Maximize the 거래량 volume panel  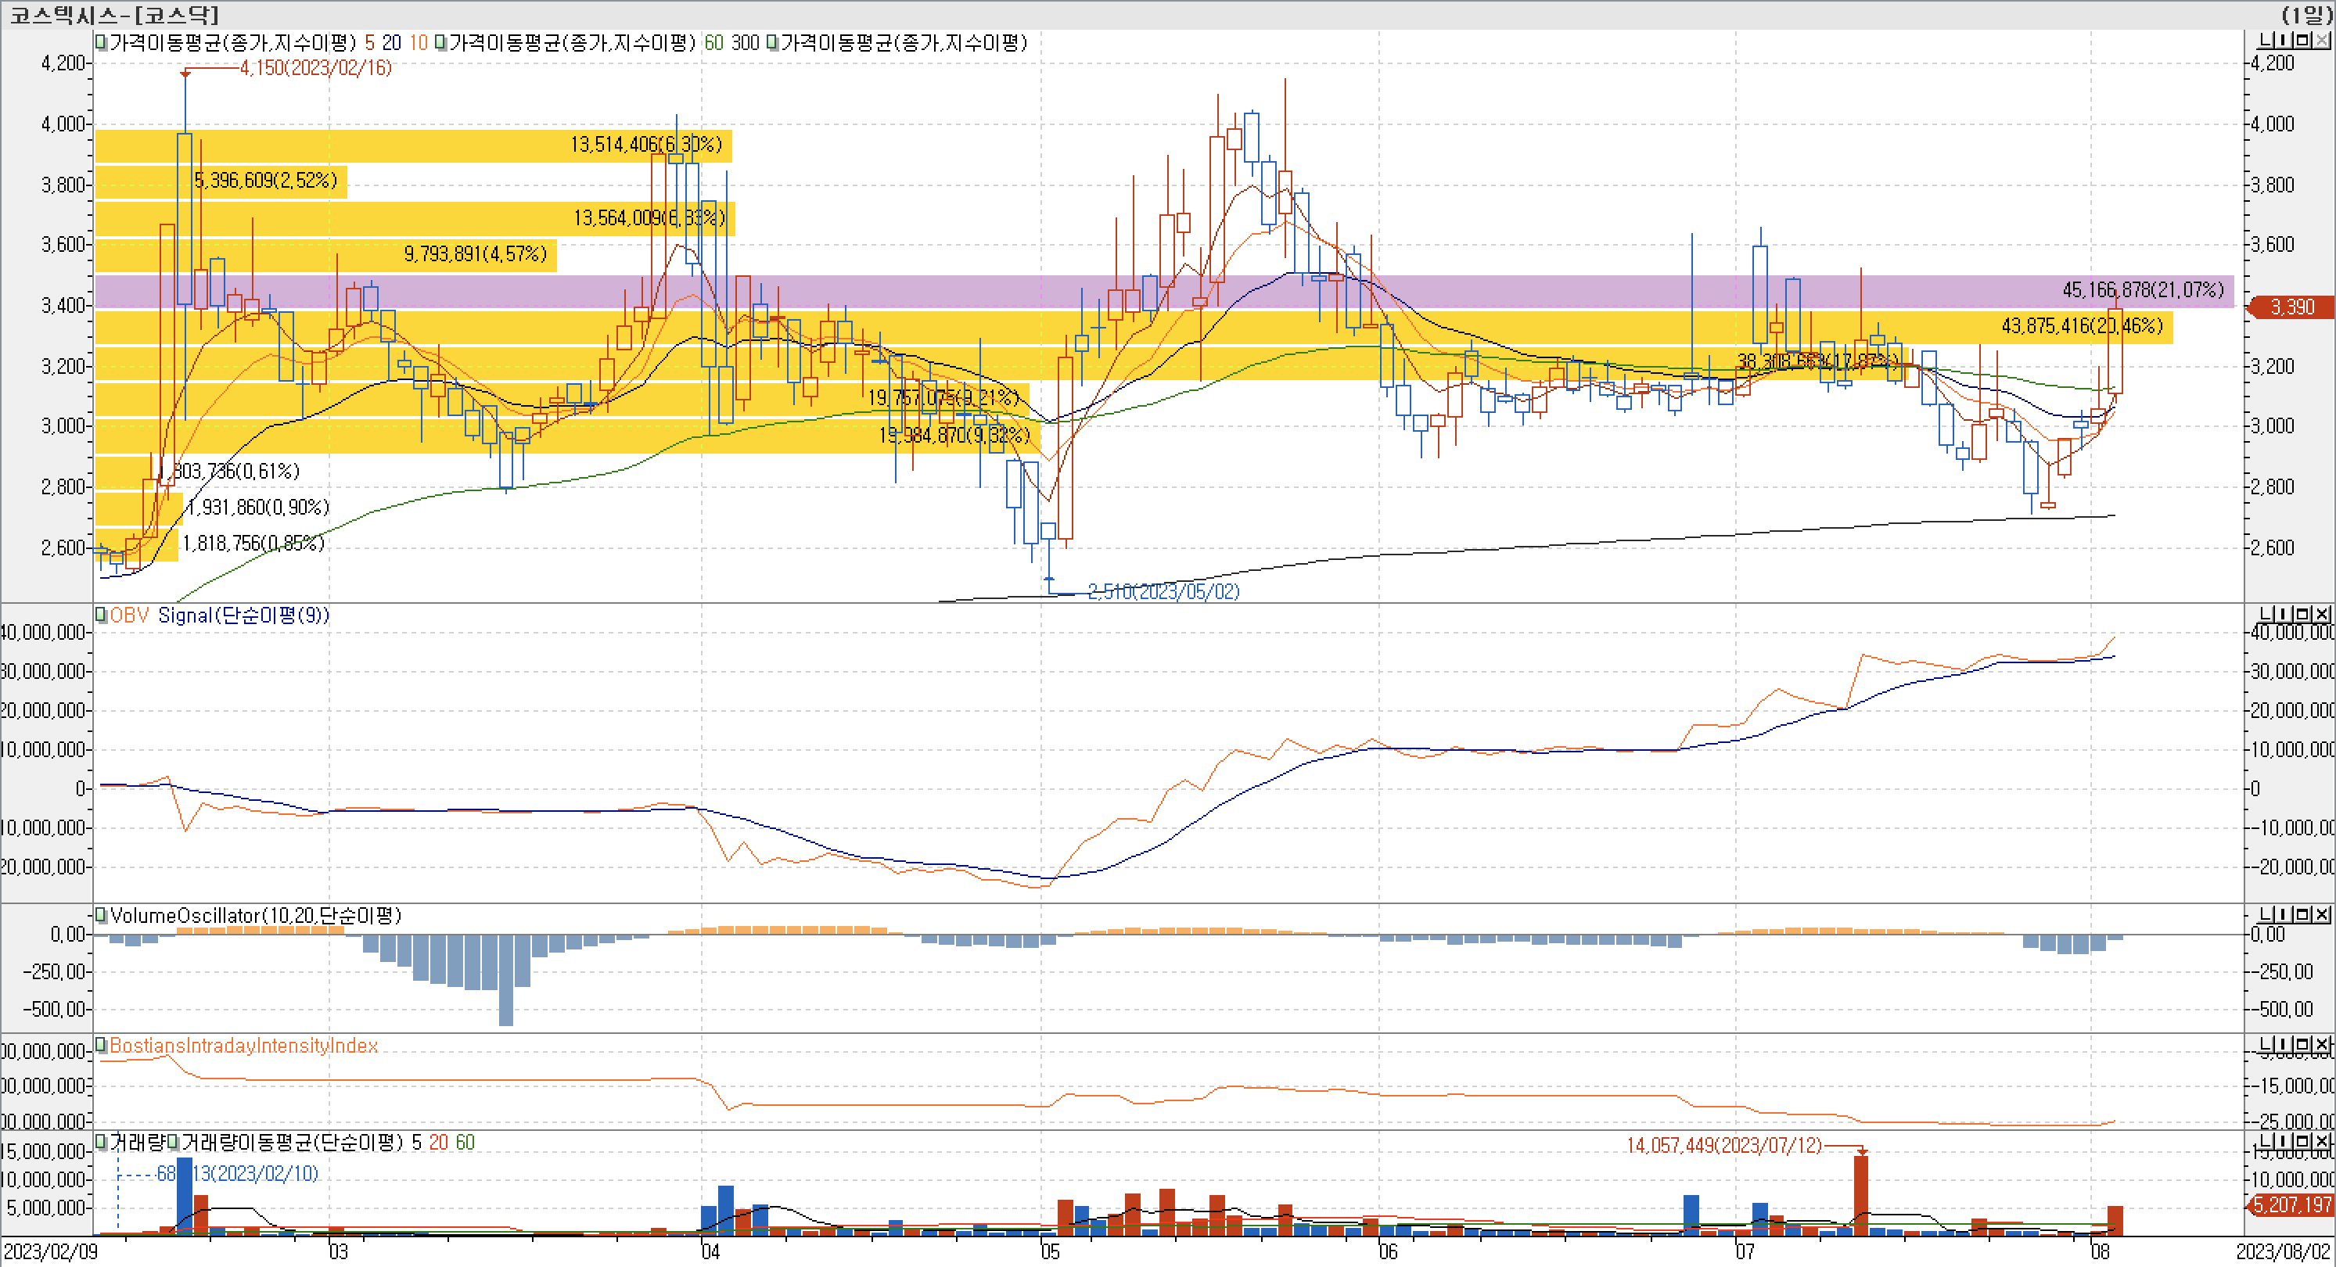2302,1141
